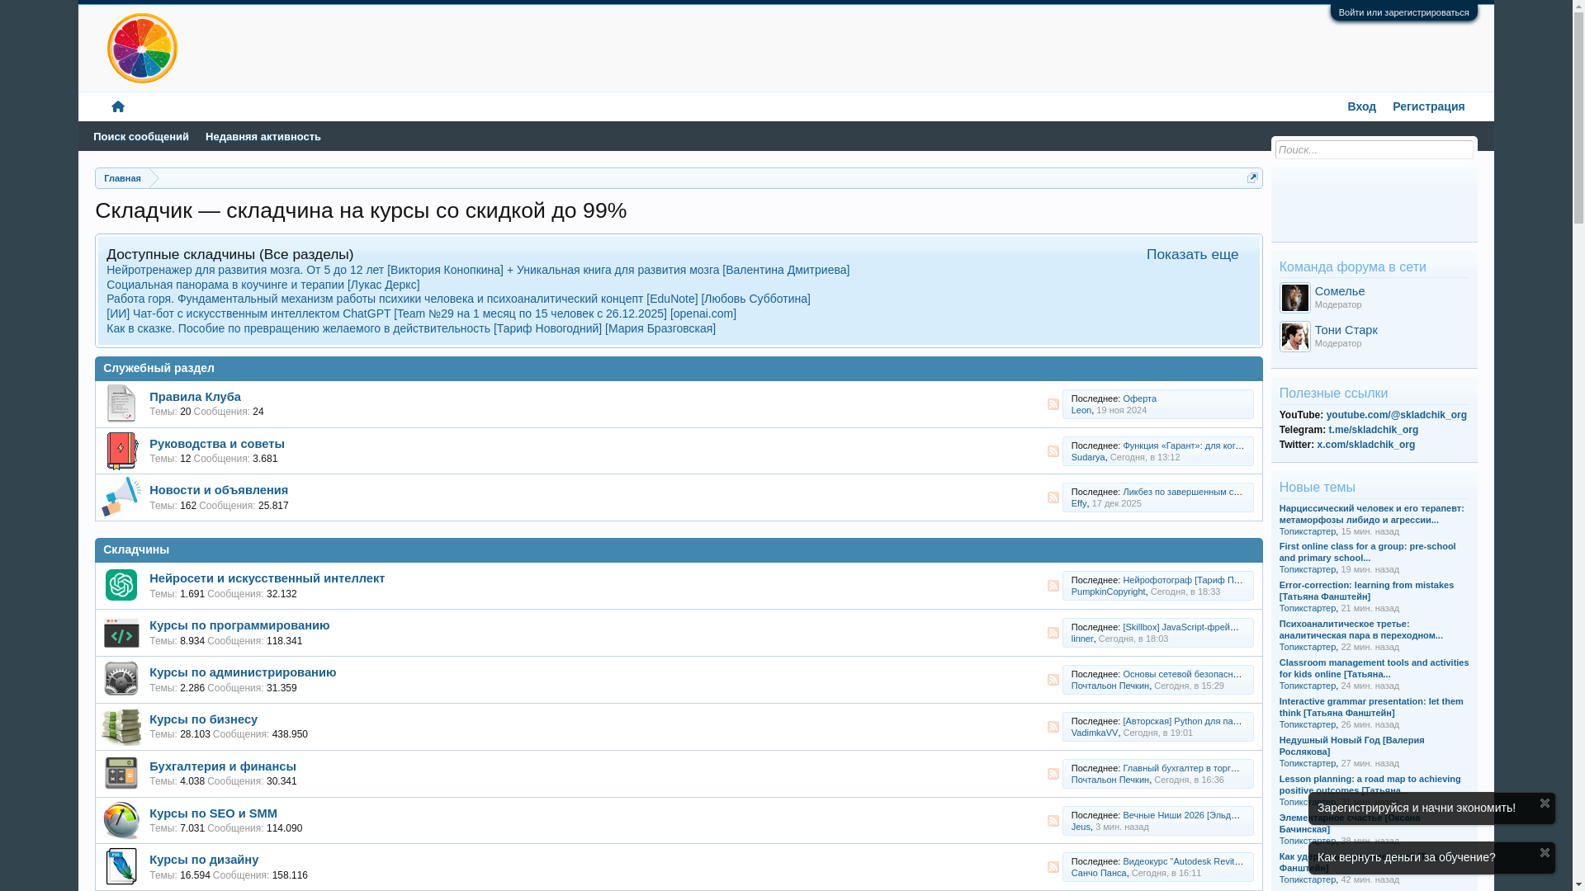Open t.me/skladchik_org Telegram link
This screenshot has width=1585, height=891.
pyautogui.click(x=1373, y=430)
